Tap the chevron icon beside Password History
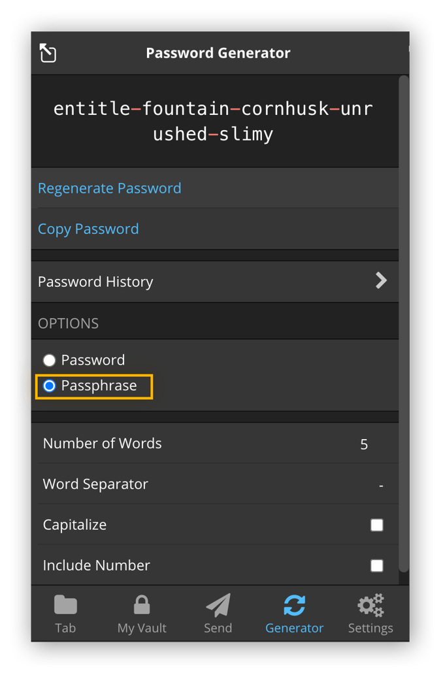This screenshot has width=441, height=675. pos(381,280)
